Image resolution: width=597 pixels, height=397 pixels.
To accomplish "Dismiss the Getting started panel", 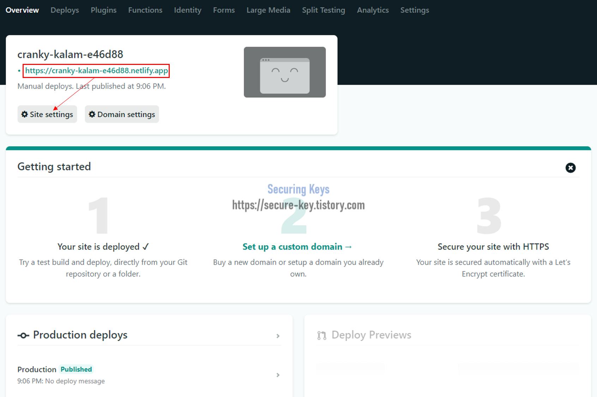I will [570, 168].
